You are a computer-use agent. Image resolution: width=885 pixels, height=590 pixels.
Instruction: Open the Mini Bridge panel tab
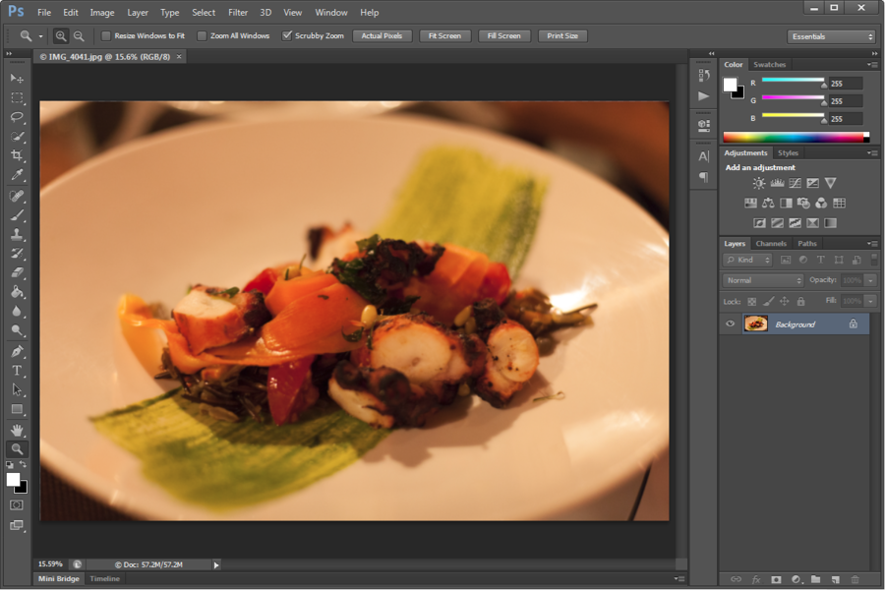click(x=59, y=579)
